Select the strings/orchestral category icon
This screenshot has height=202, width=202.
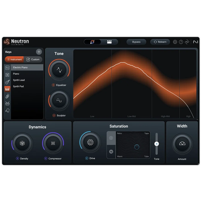[7, 96]
